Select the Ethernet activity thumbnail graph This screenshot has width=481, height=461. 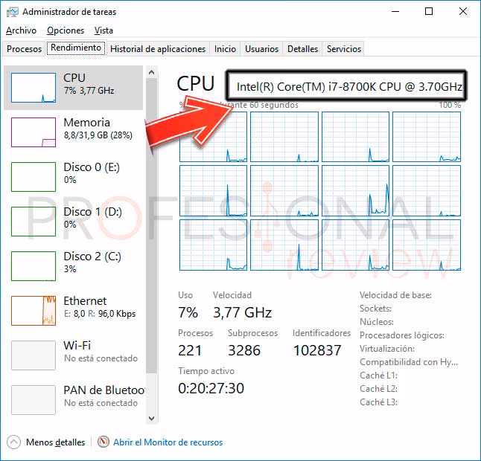click(34, 311)
